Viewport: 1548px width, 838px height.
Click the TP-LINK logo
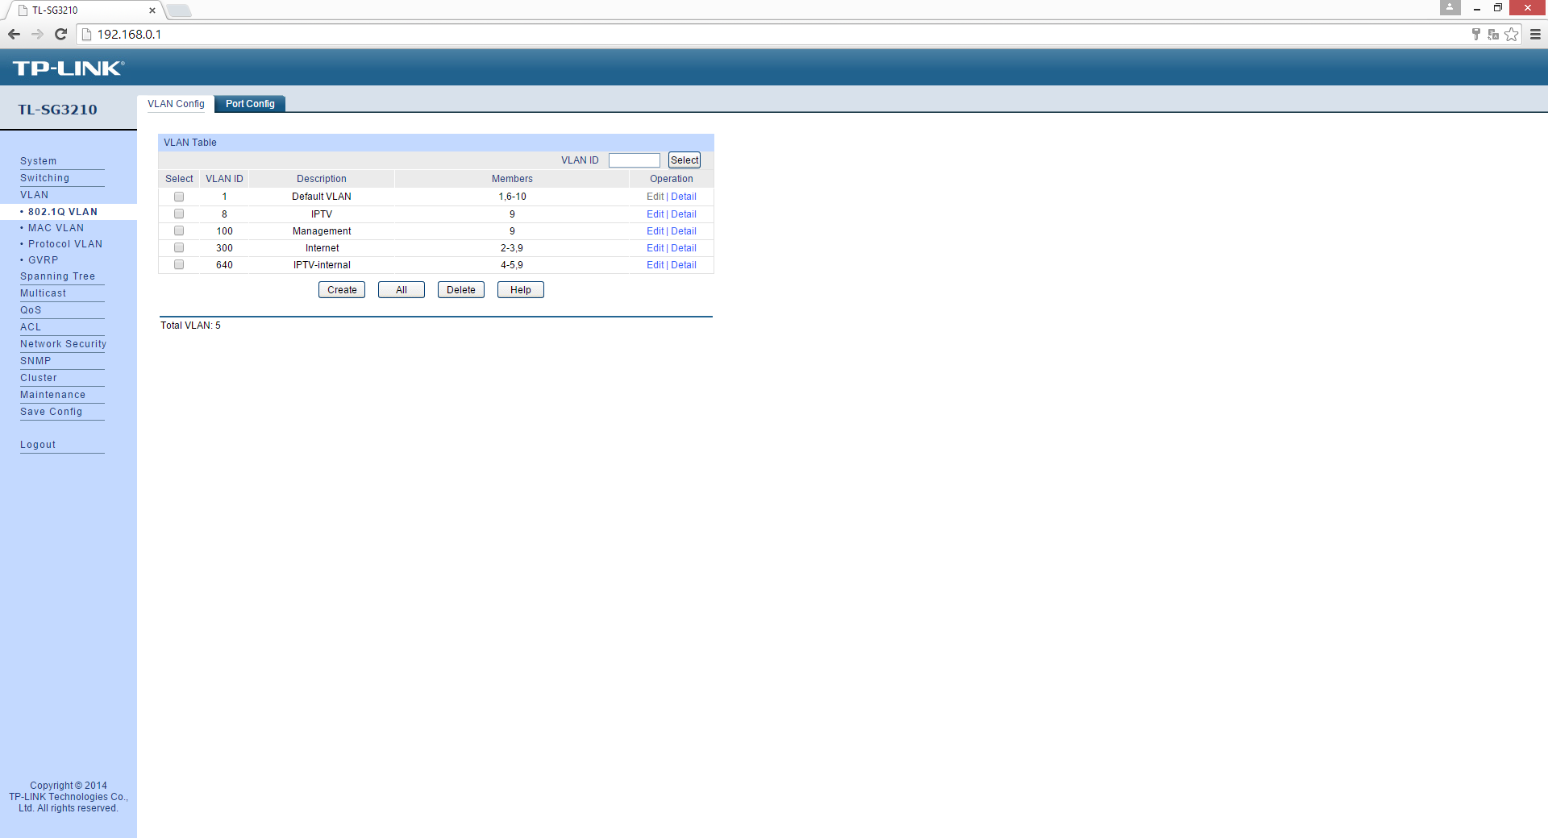69,68
